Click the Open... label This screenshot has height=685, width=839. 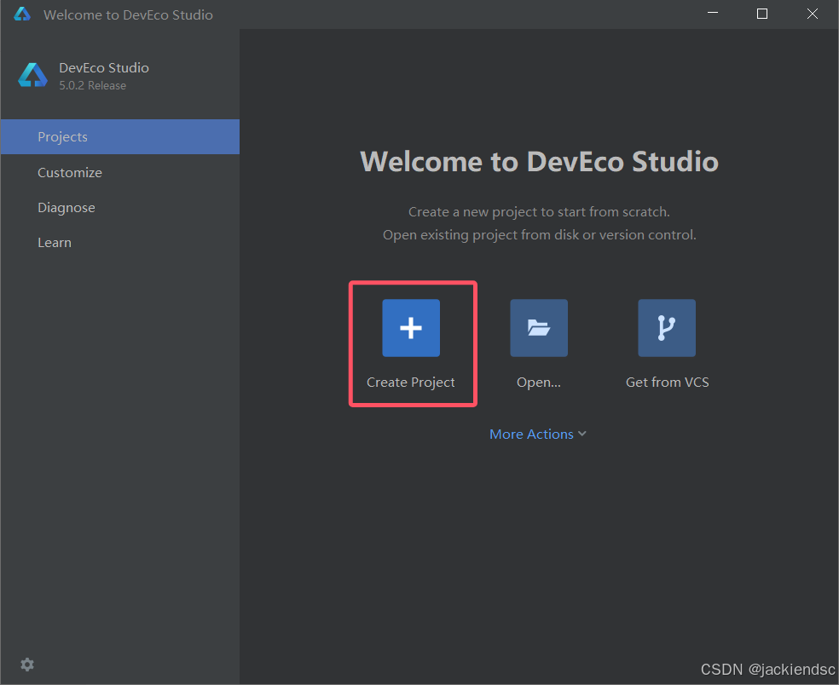tap(539, 383)
